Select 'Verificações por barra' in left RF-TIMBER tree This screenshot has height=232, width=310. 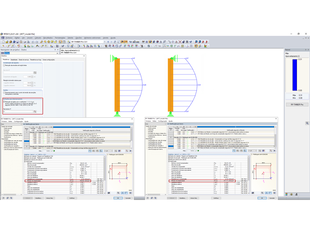[10, 144]
